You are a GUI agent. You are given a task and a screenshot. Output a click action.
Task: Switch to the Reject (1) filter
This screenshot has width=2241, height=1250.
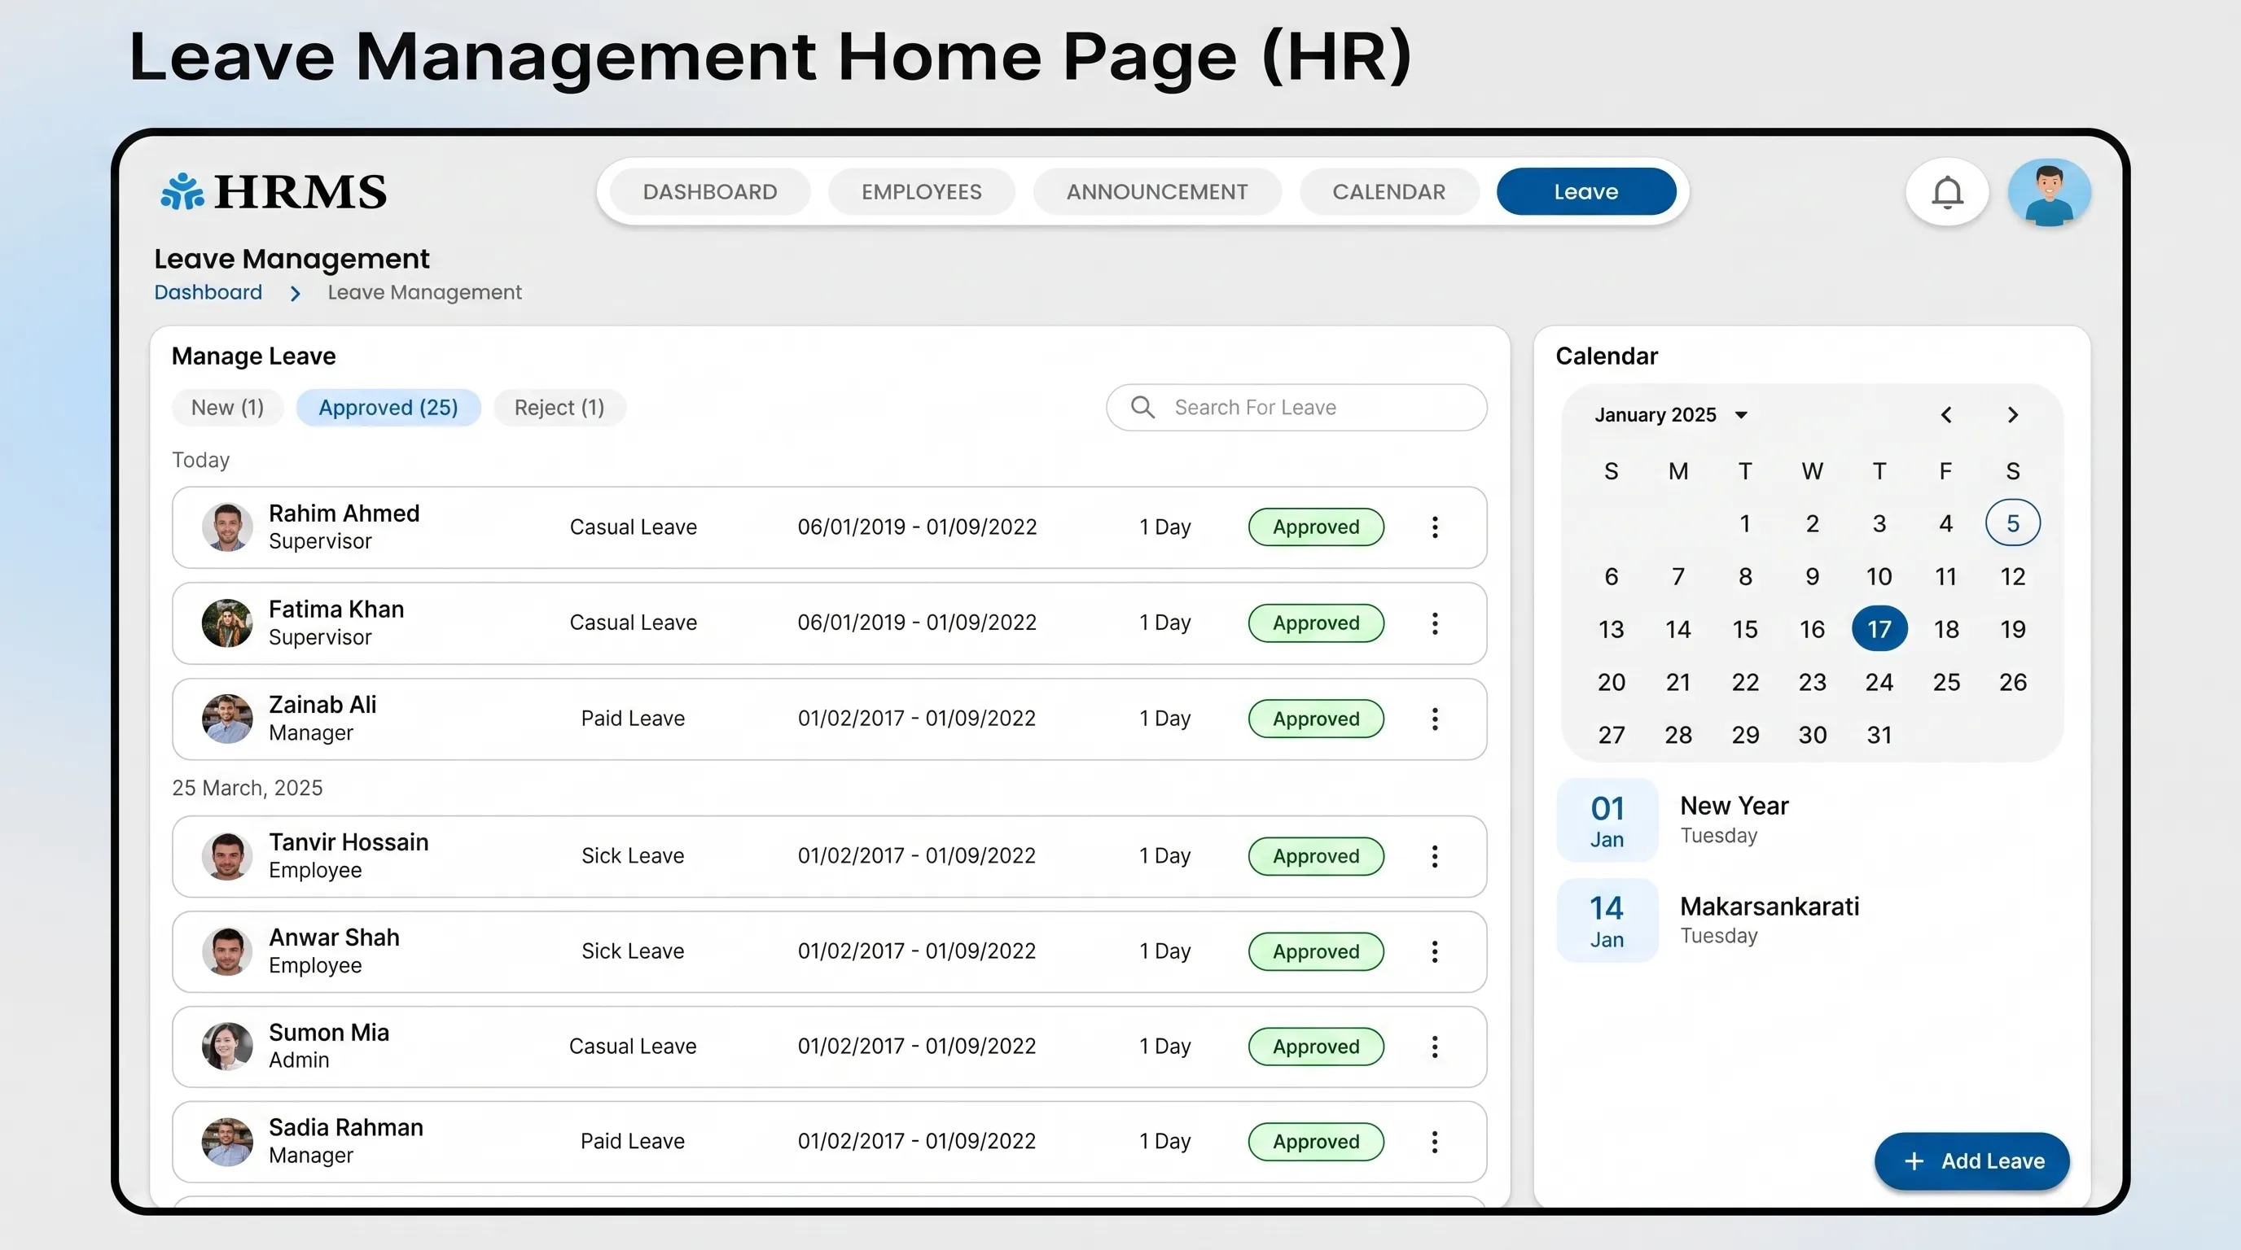tap(559, 407)
